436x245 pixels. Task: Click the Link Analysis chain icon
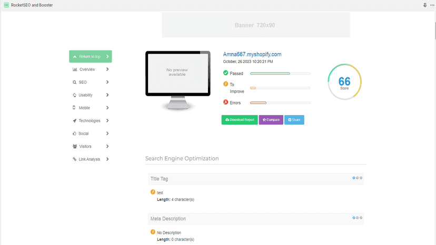[75, 159]
